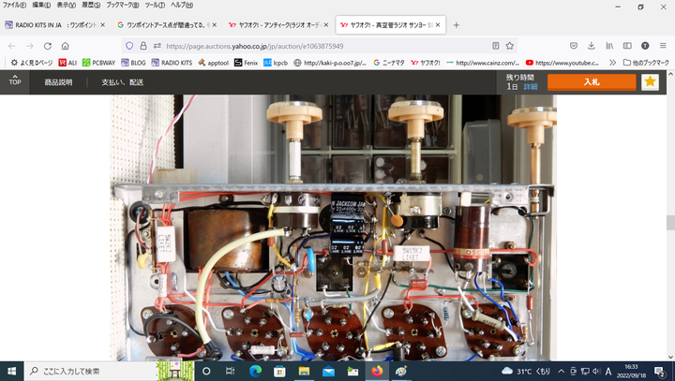Open Microsoft Edge from the taskbar

[255, 371]
